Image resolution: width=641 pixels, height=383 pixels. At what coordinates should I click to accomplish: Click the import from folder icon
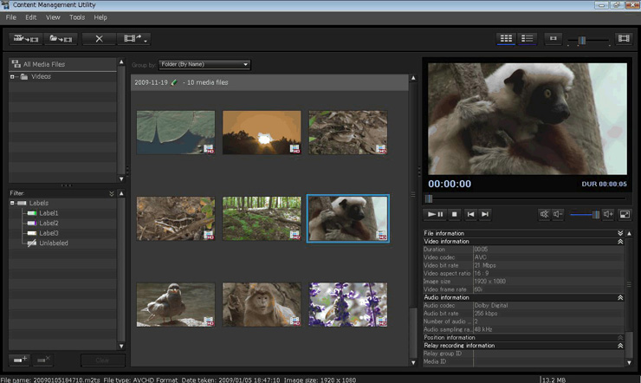(x=61, y=39)
